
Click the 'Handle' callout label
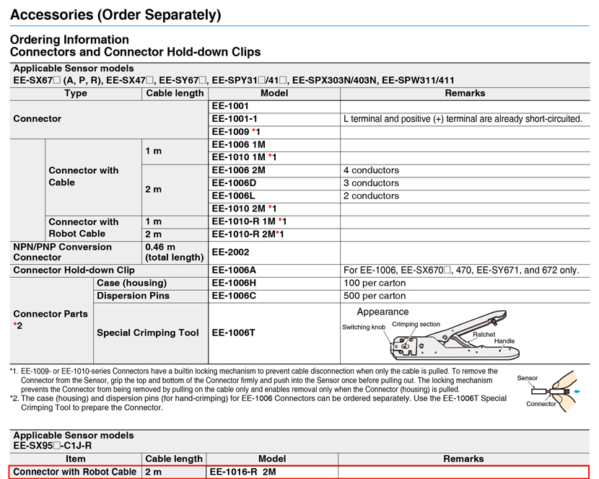point(504,341)
